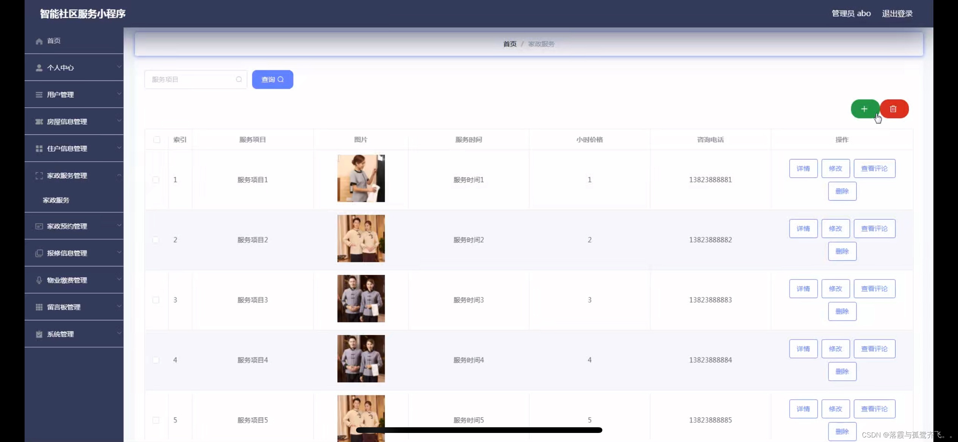Click the red trash delete button
The height and width of the screenshot is (442, 958).
click(894, 109)
